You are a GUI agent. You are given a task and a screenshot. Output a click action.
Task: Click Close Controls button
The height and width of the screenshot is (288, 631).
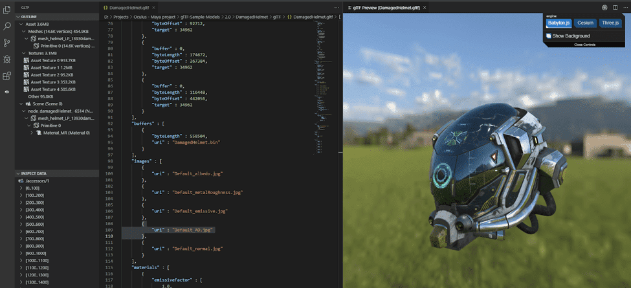click(584, 45)
